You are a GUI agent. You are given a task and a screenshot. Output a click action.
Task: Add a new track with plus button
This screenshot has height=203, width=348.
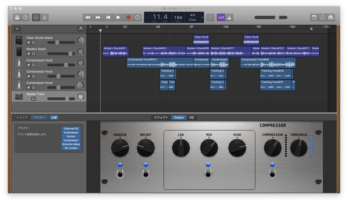pos(17,29)
